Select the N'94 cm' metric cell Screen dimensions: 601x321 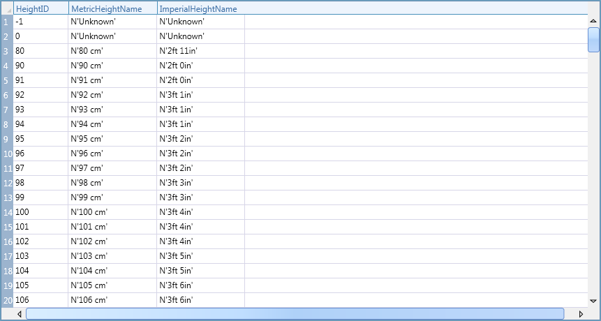point(112,124)
